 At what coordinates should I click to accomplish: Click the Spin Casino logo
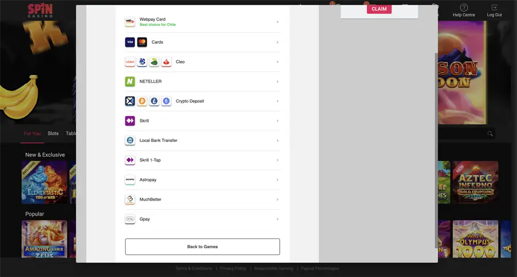[40, 10]
